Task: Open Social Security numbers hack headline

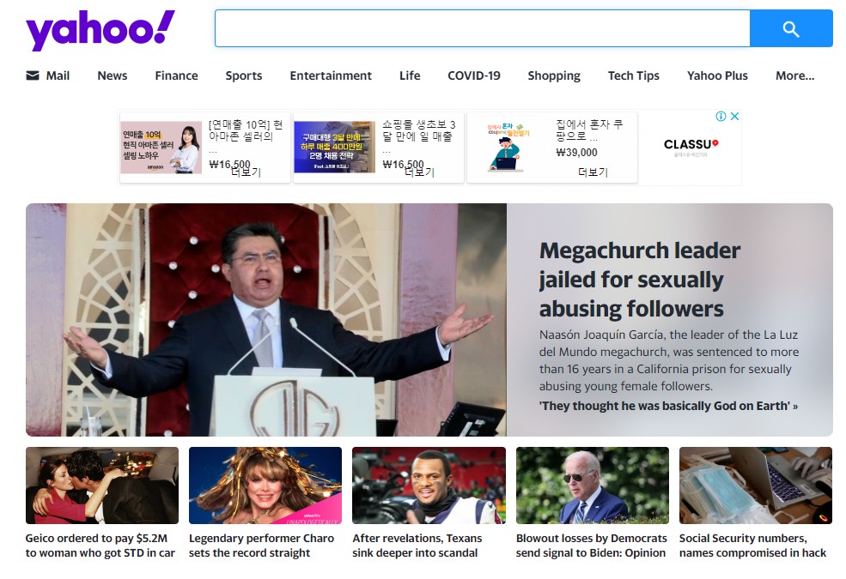Action: coord(752,546)
